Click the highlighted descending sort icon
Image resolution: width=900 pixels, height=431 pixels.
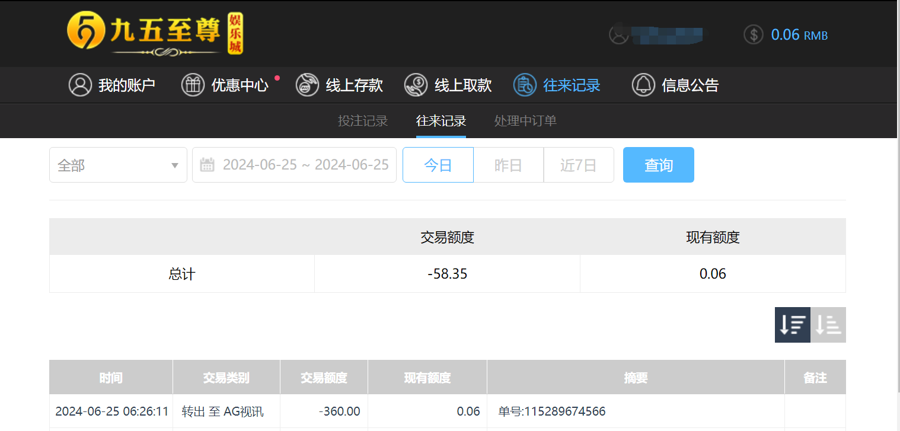click(792, 324)
